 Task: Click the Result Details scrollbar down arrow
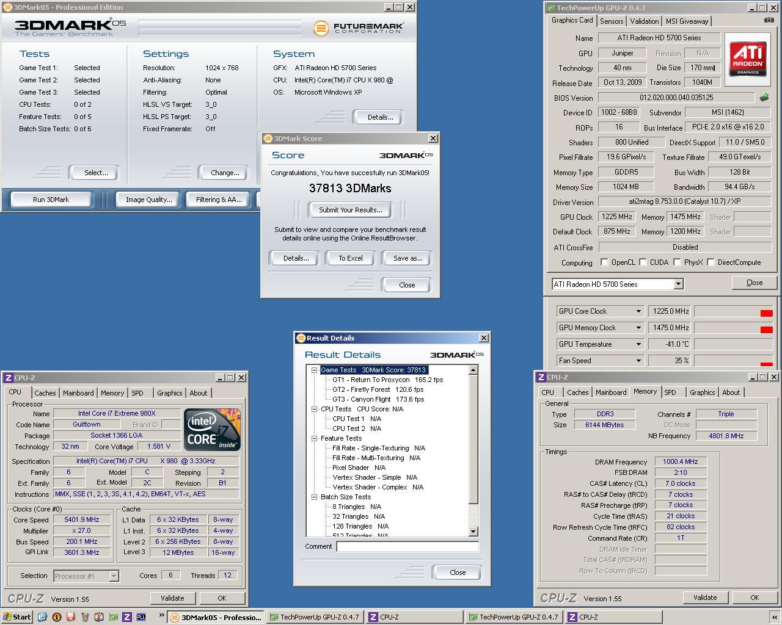473,532
